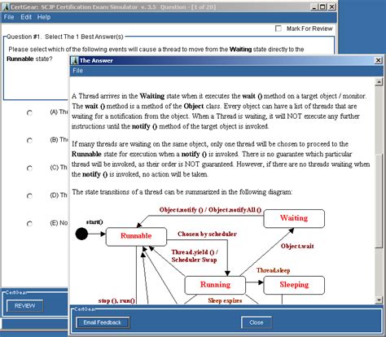Check the Mark For Review box
Screen dimensions: 386x337
click(x=279, y=28)
